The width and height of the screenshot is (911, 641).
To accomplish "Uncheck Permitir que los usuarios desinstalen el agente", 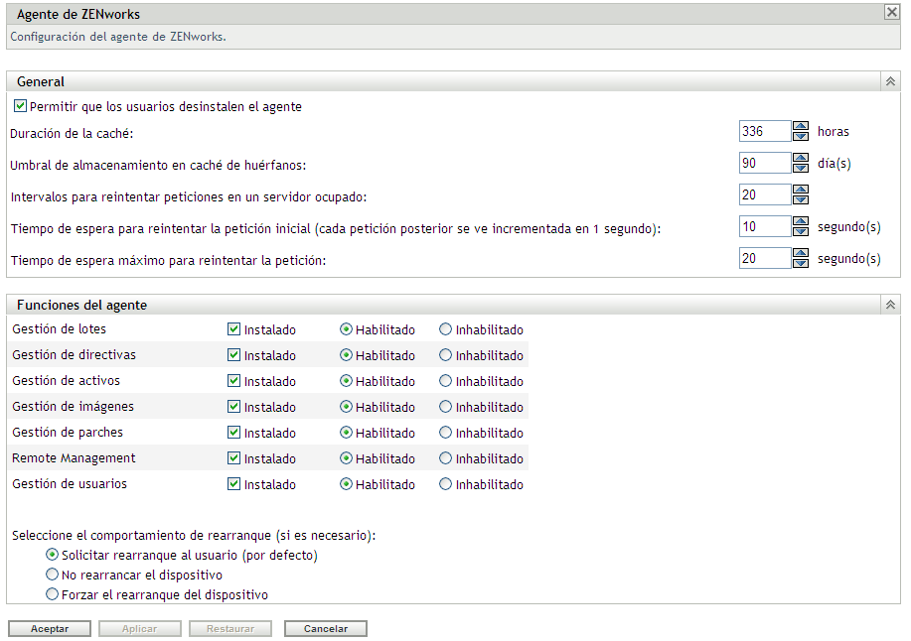I will pos(20,106).
